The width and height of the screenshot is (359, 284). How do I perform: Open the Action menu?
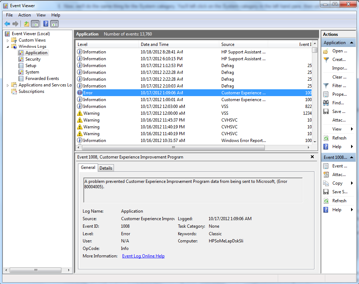[24, 15]
